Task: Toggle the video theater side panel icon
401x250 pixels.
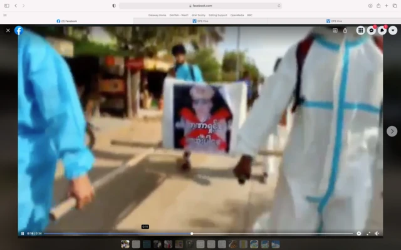Action: tap(335, 31)
